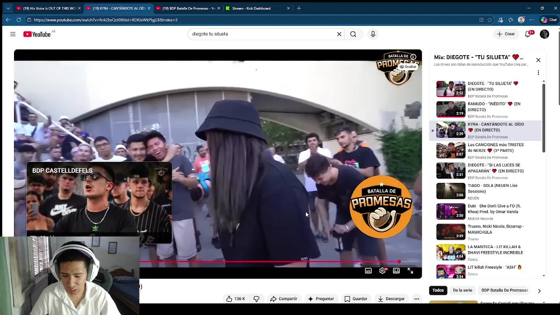Viewport: 560px width, 315px height.
Task: Play DIEGOTE - "TU SILUETA" playlist item
Action: (486, 89)
